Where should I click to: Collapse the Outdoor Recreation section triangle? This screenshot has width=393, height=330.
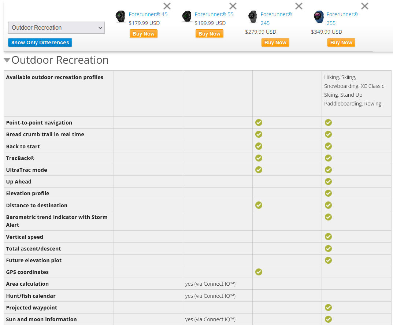pos(7,60)
